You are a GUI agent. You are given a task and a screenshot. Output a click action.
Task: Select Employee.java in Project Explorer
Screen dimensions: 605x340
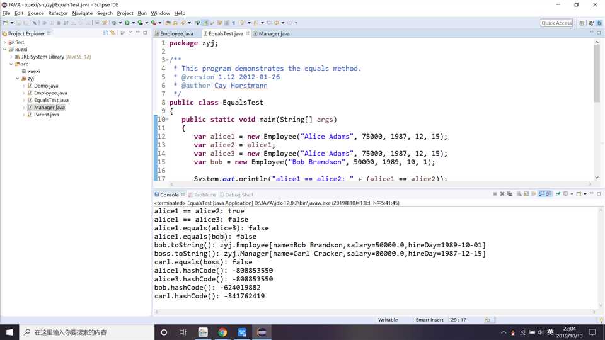[50, 93]
